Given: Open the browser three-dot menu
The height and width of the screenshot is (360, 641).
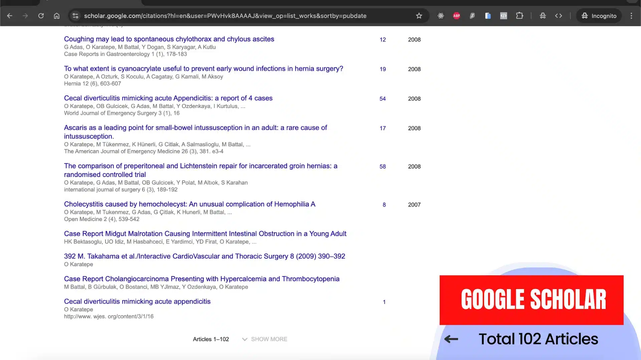Looking at the screenshot, I should coord(632,16).
